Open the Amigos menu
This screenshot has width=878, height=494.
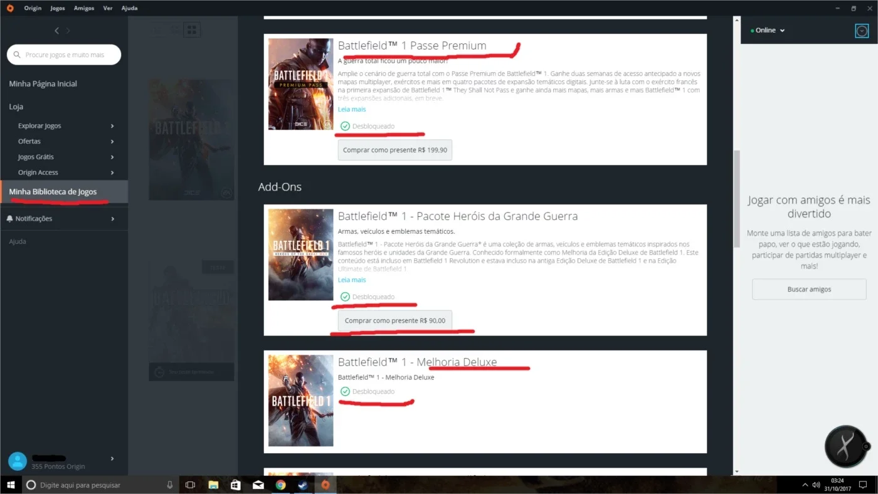click(x=84, y=8)
